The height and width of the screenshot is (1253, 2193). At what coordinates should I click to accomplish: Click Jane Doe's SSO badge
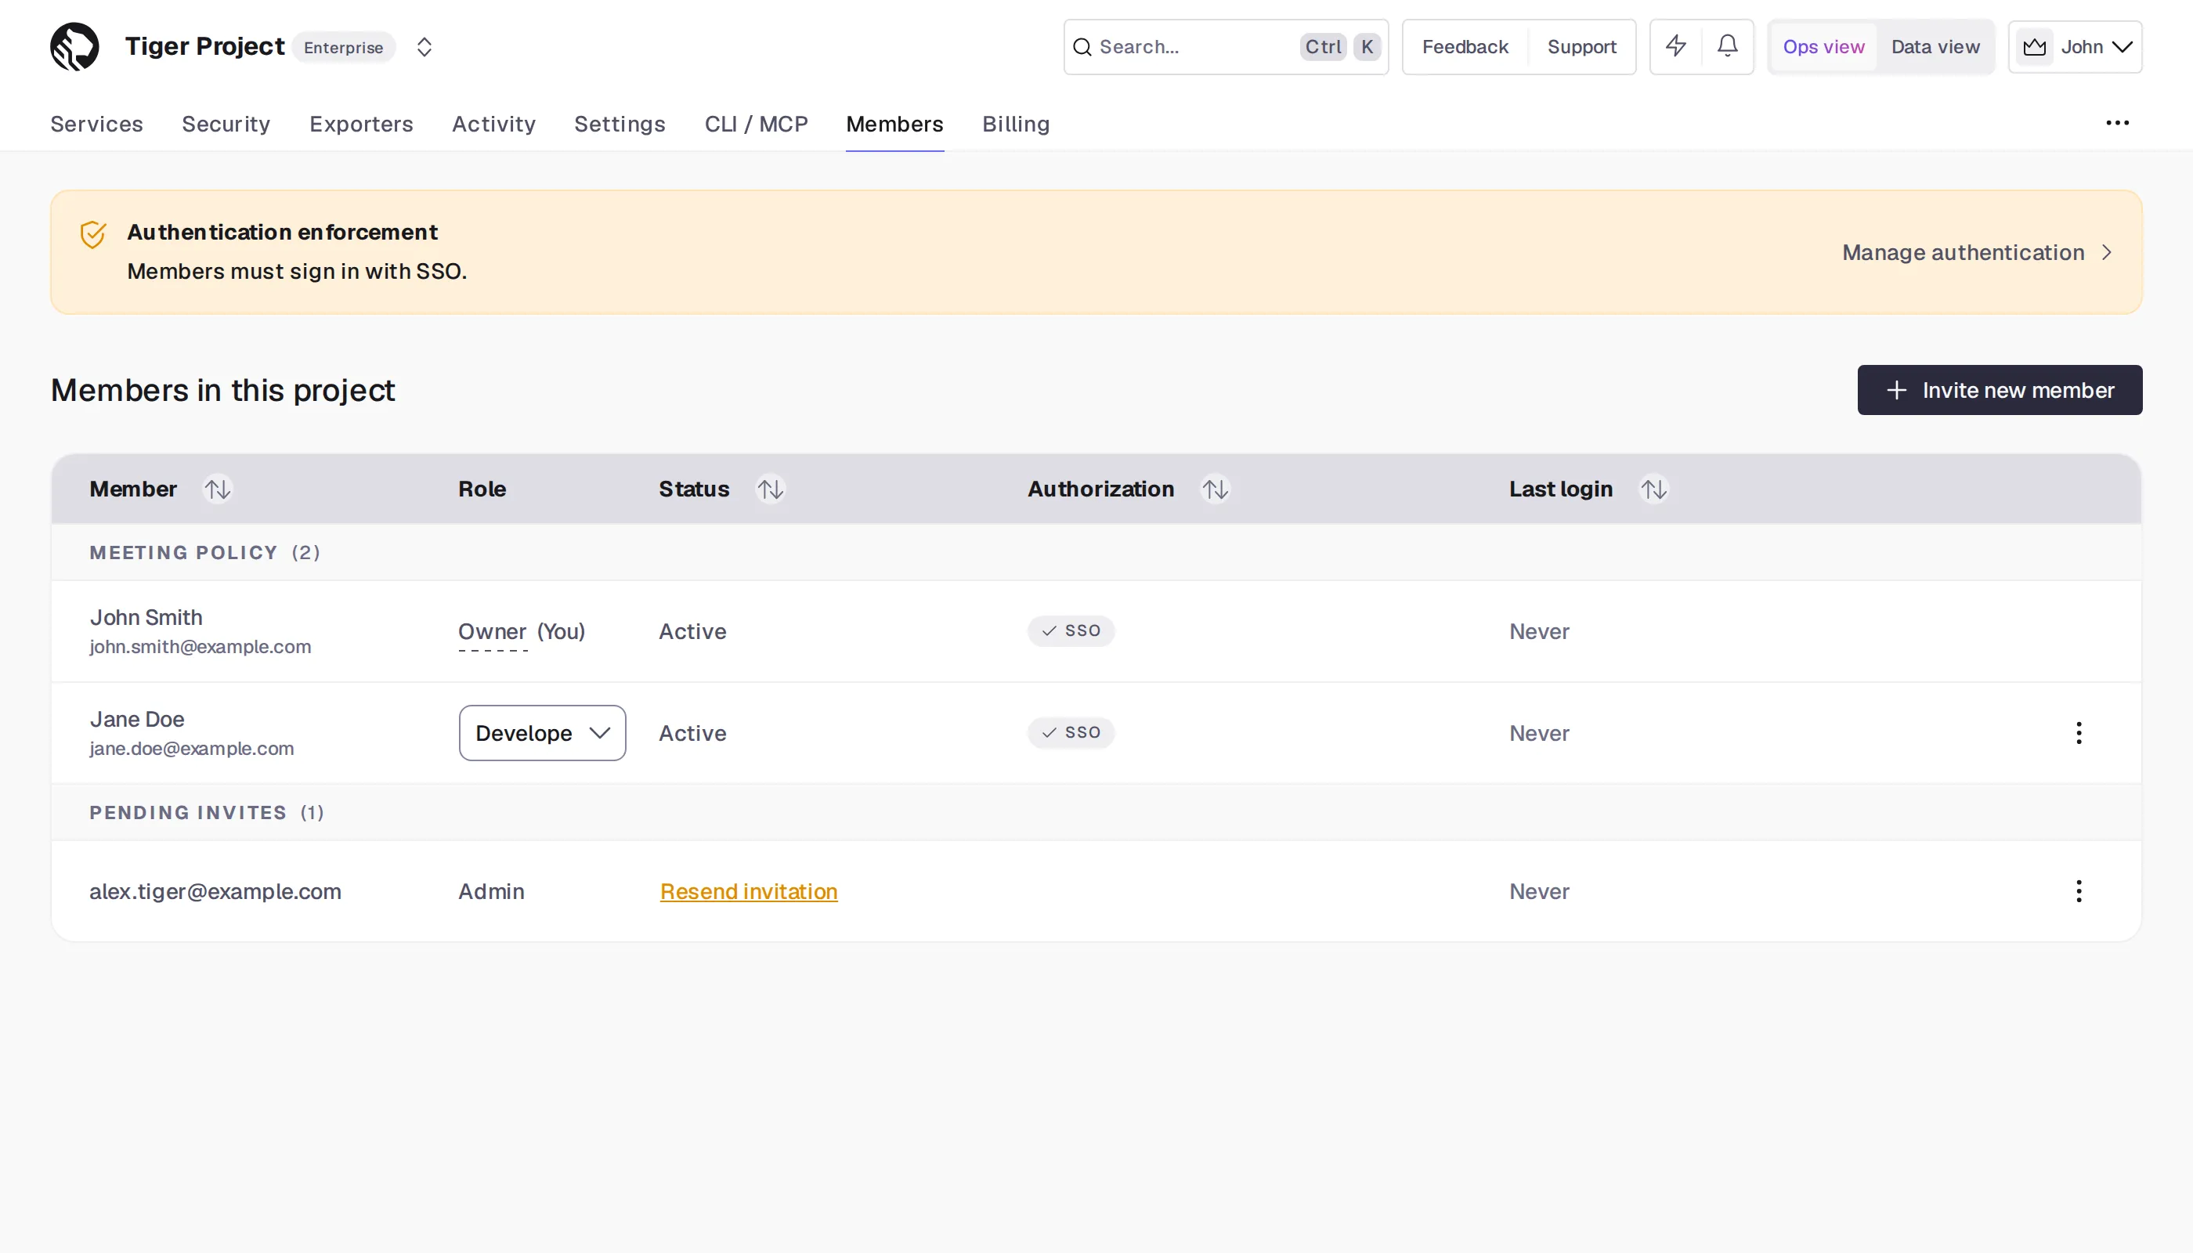[1071, 732]
